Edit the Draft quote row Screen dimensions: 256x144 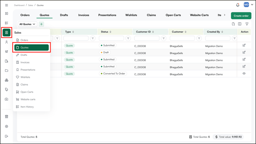[244, 52]
